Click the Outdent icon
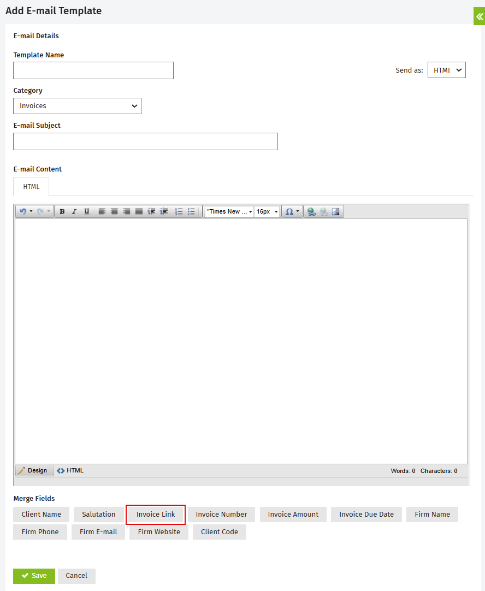This screenshot has width=485, height=591. (164, 211)
